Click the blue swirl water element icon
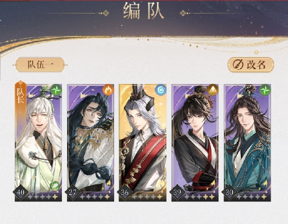Screen dimensions: 288x224 [x=161, y=90]
